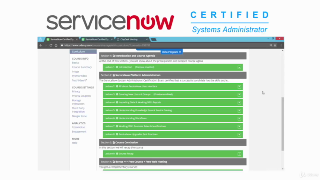This screenshot has height=180, width=320.
Task: Open the browser three-dot menu
Action: point(281,45)
